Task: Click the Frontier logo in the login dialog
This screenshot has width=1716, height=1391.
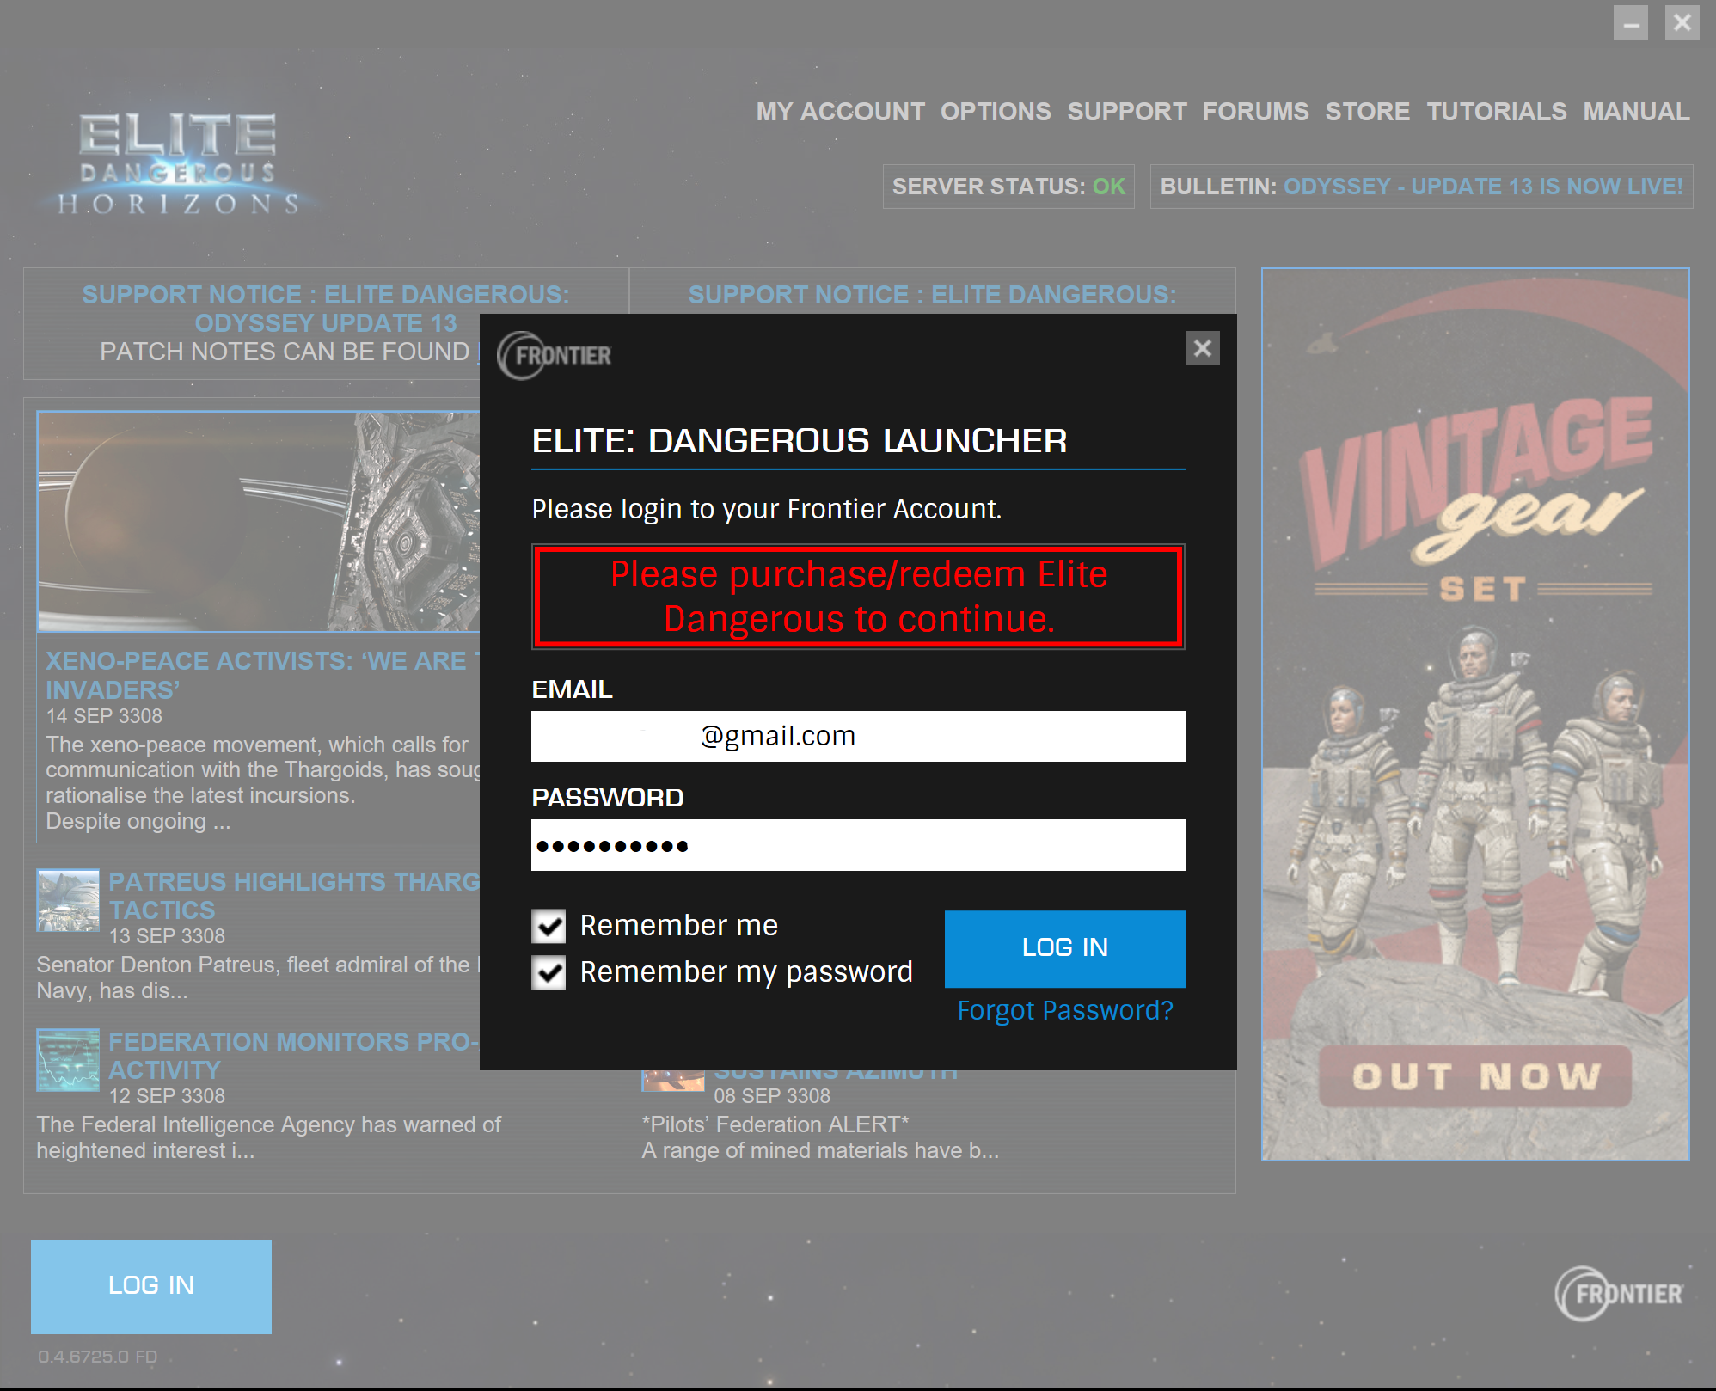Action: (x=555, y=355)
